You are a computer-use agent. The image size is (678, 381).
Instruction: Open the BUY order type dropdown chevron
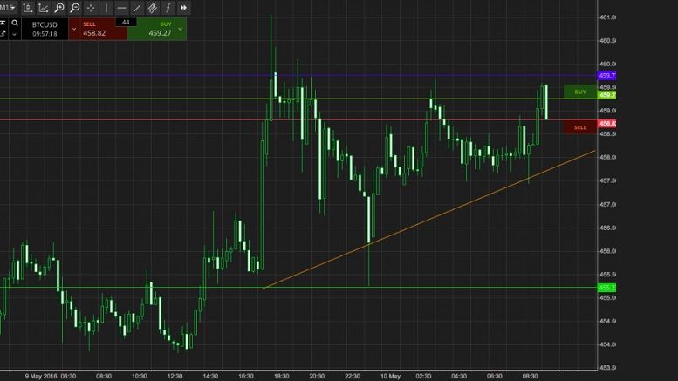[x=181, y=29]
